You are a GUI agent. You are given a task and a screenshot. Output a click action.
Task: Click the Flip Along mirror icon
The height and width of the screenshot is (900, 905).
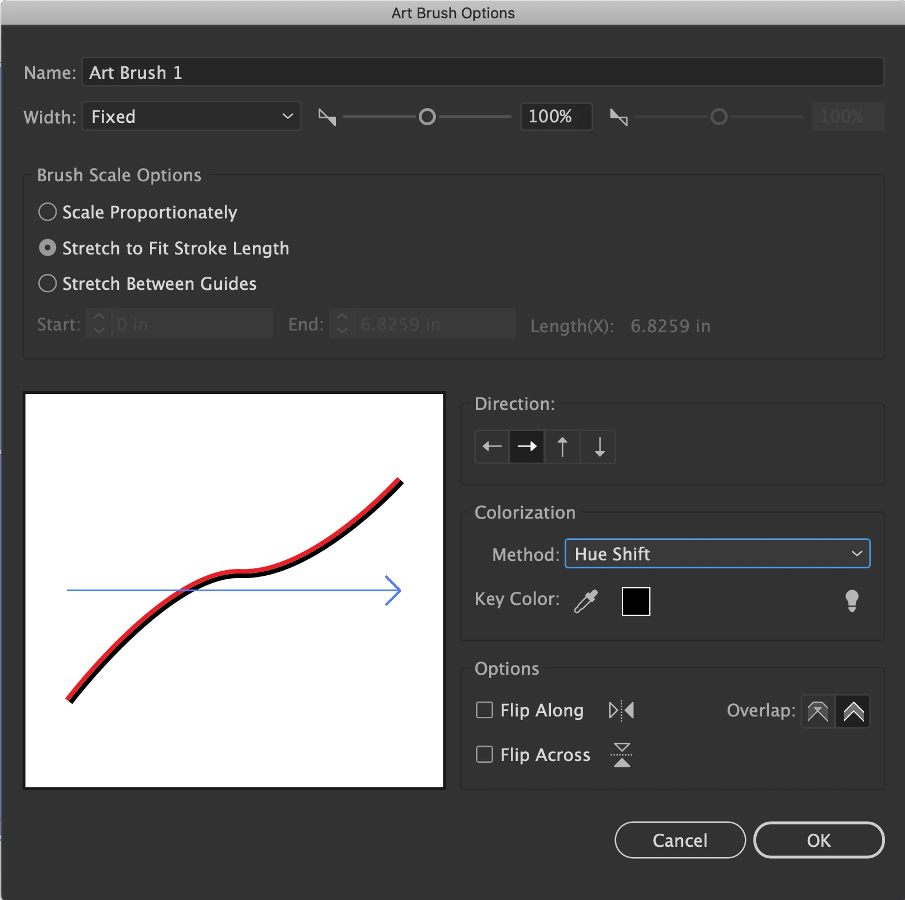click(x=622, y=711)
